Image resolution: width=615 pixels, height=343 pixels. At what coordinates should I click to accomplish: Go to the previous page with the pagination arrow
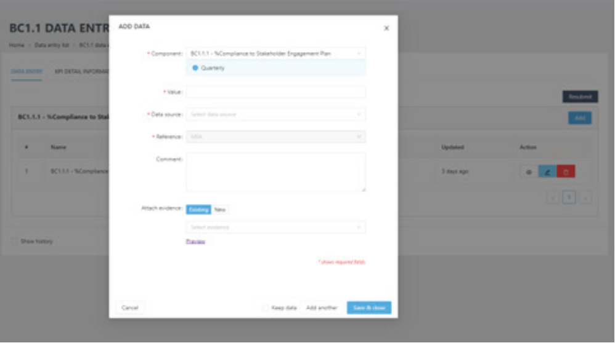553,197
